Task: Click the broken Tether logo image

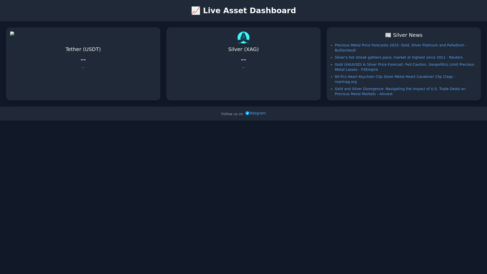Action: pyautogui.click(x=12, y=33)
